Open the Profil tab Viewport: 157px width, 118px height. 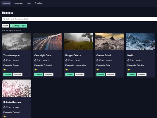28,3
